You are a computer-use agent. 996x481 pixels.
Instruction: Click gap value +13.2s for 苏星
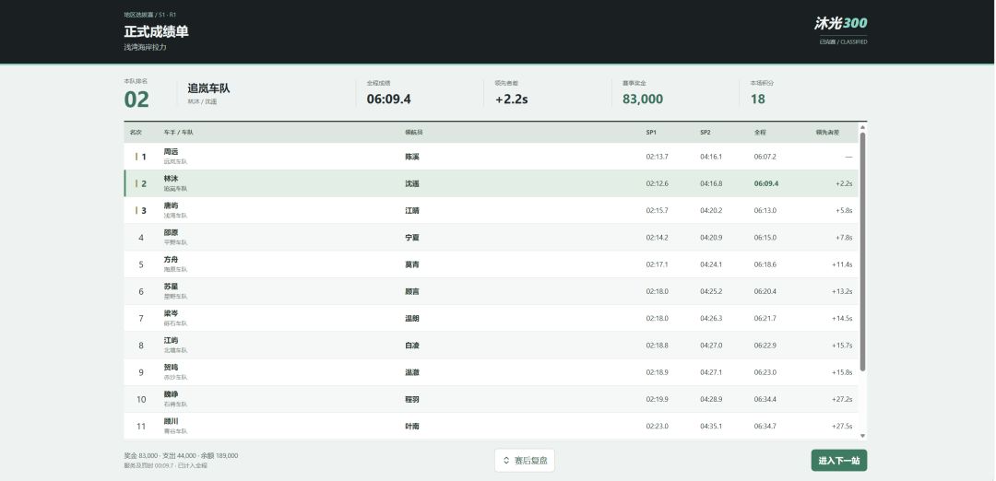tap(842, 292)
